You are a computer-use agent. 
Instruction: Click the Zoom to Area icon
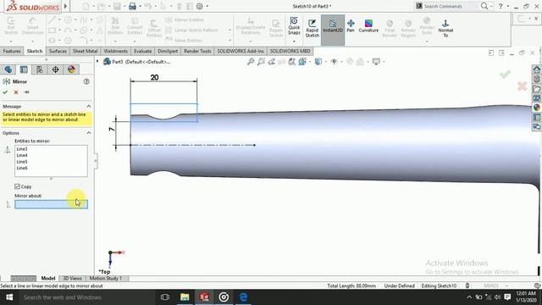coord(261,62)
